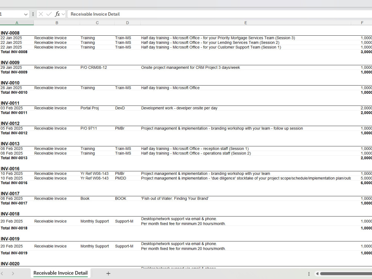
Task: Select the Total INV-0018 cell
Action: pyautogui.click(x=14, y=228)
